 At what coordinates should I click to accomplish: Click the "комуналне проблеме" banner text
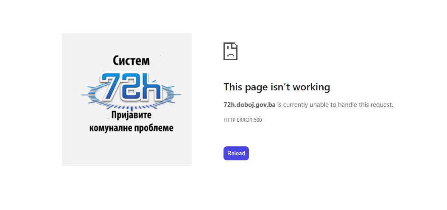[x=131, y=128]
